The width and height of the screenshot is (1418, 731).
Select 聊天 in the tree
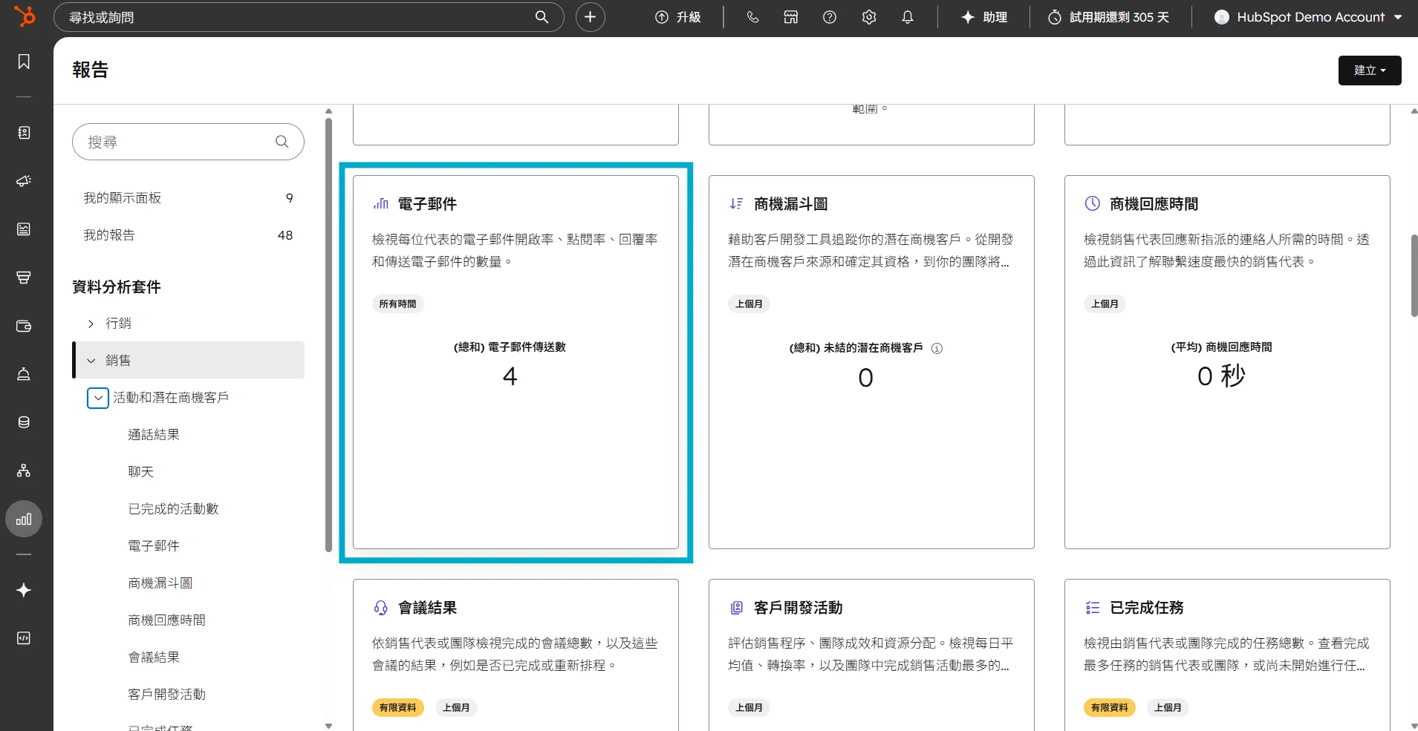tap(141, 472)
